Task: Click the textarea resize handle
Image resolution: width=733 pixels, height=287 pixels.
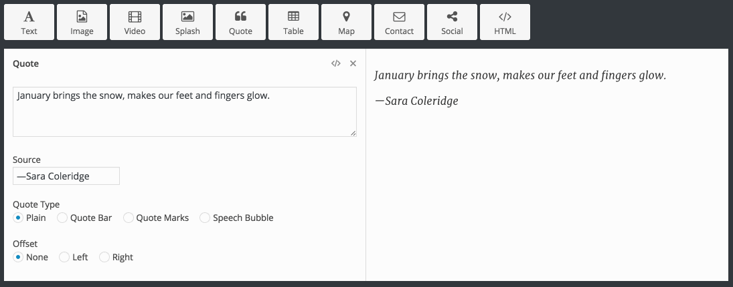Action: (353, 133)
